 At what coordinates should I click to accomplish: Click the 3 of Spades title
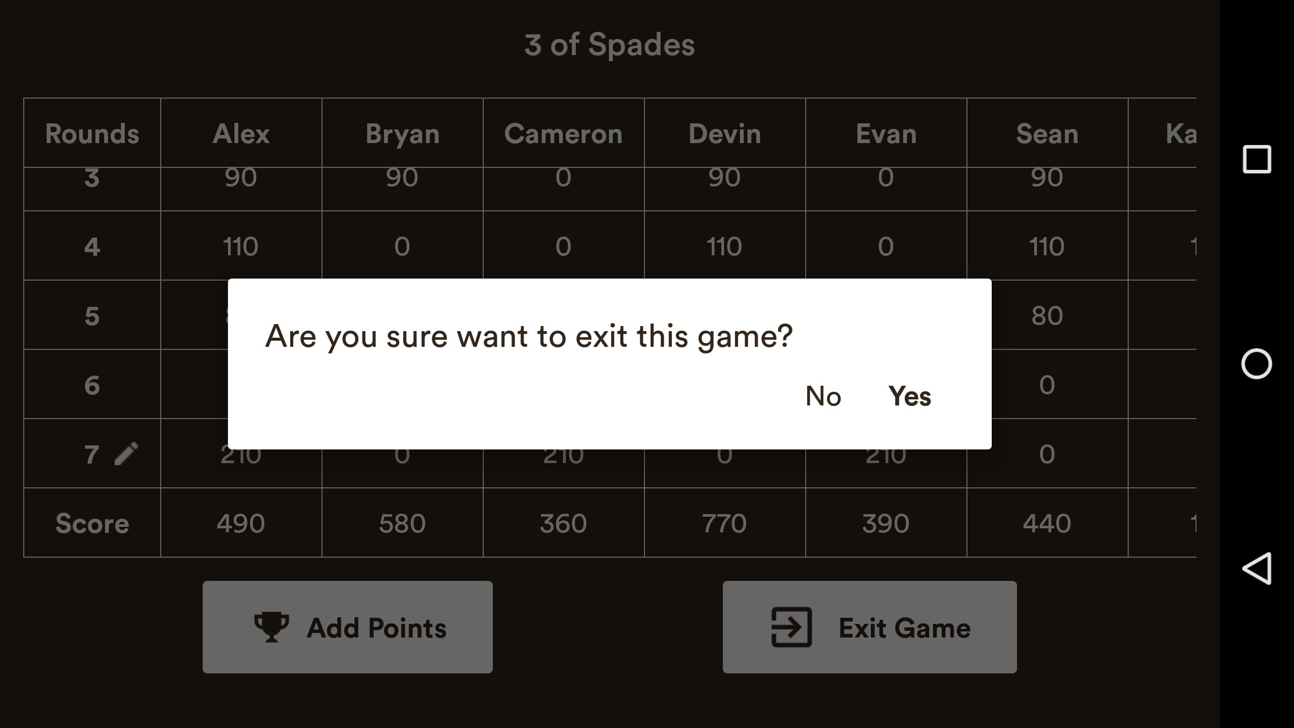coord(609,44)
